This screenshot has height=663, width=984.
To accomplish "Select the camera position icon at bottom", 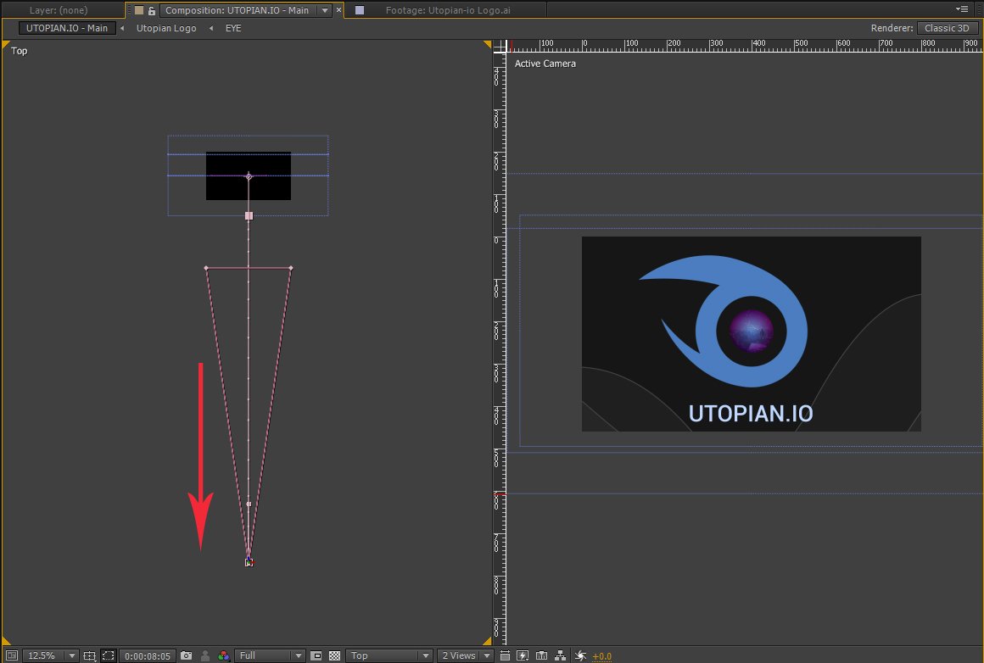I will click(249, 562).
